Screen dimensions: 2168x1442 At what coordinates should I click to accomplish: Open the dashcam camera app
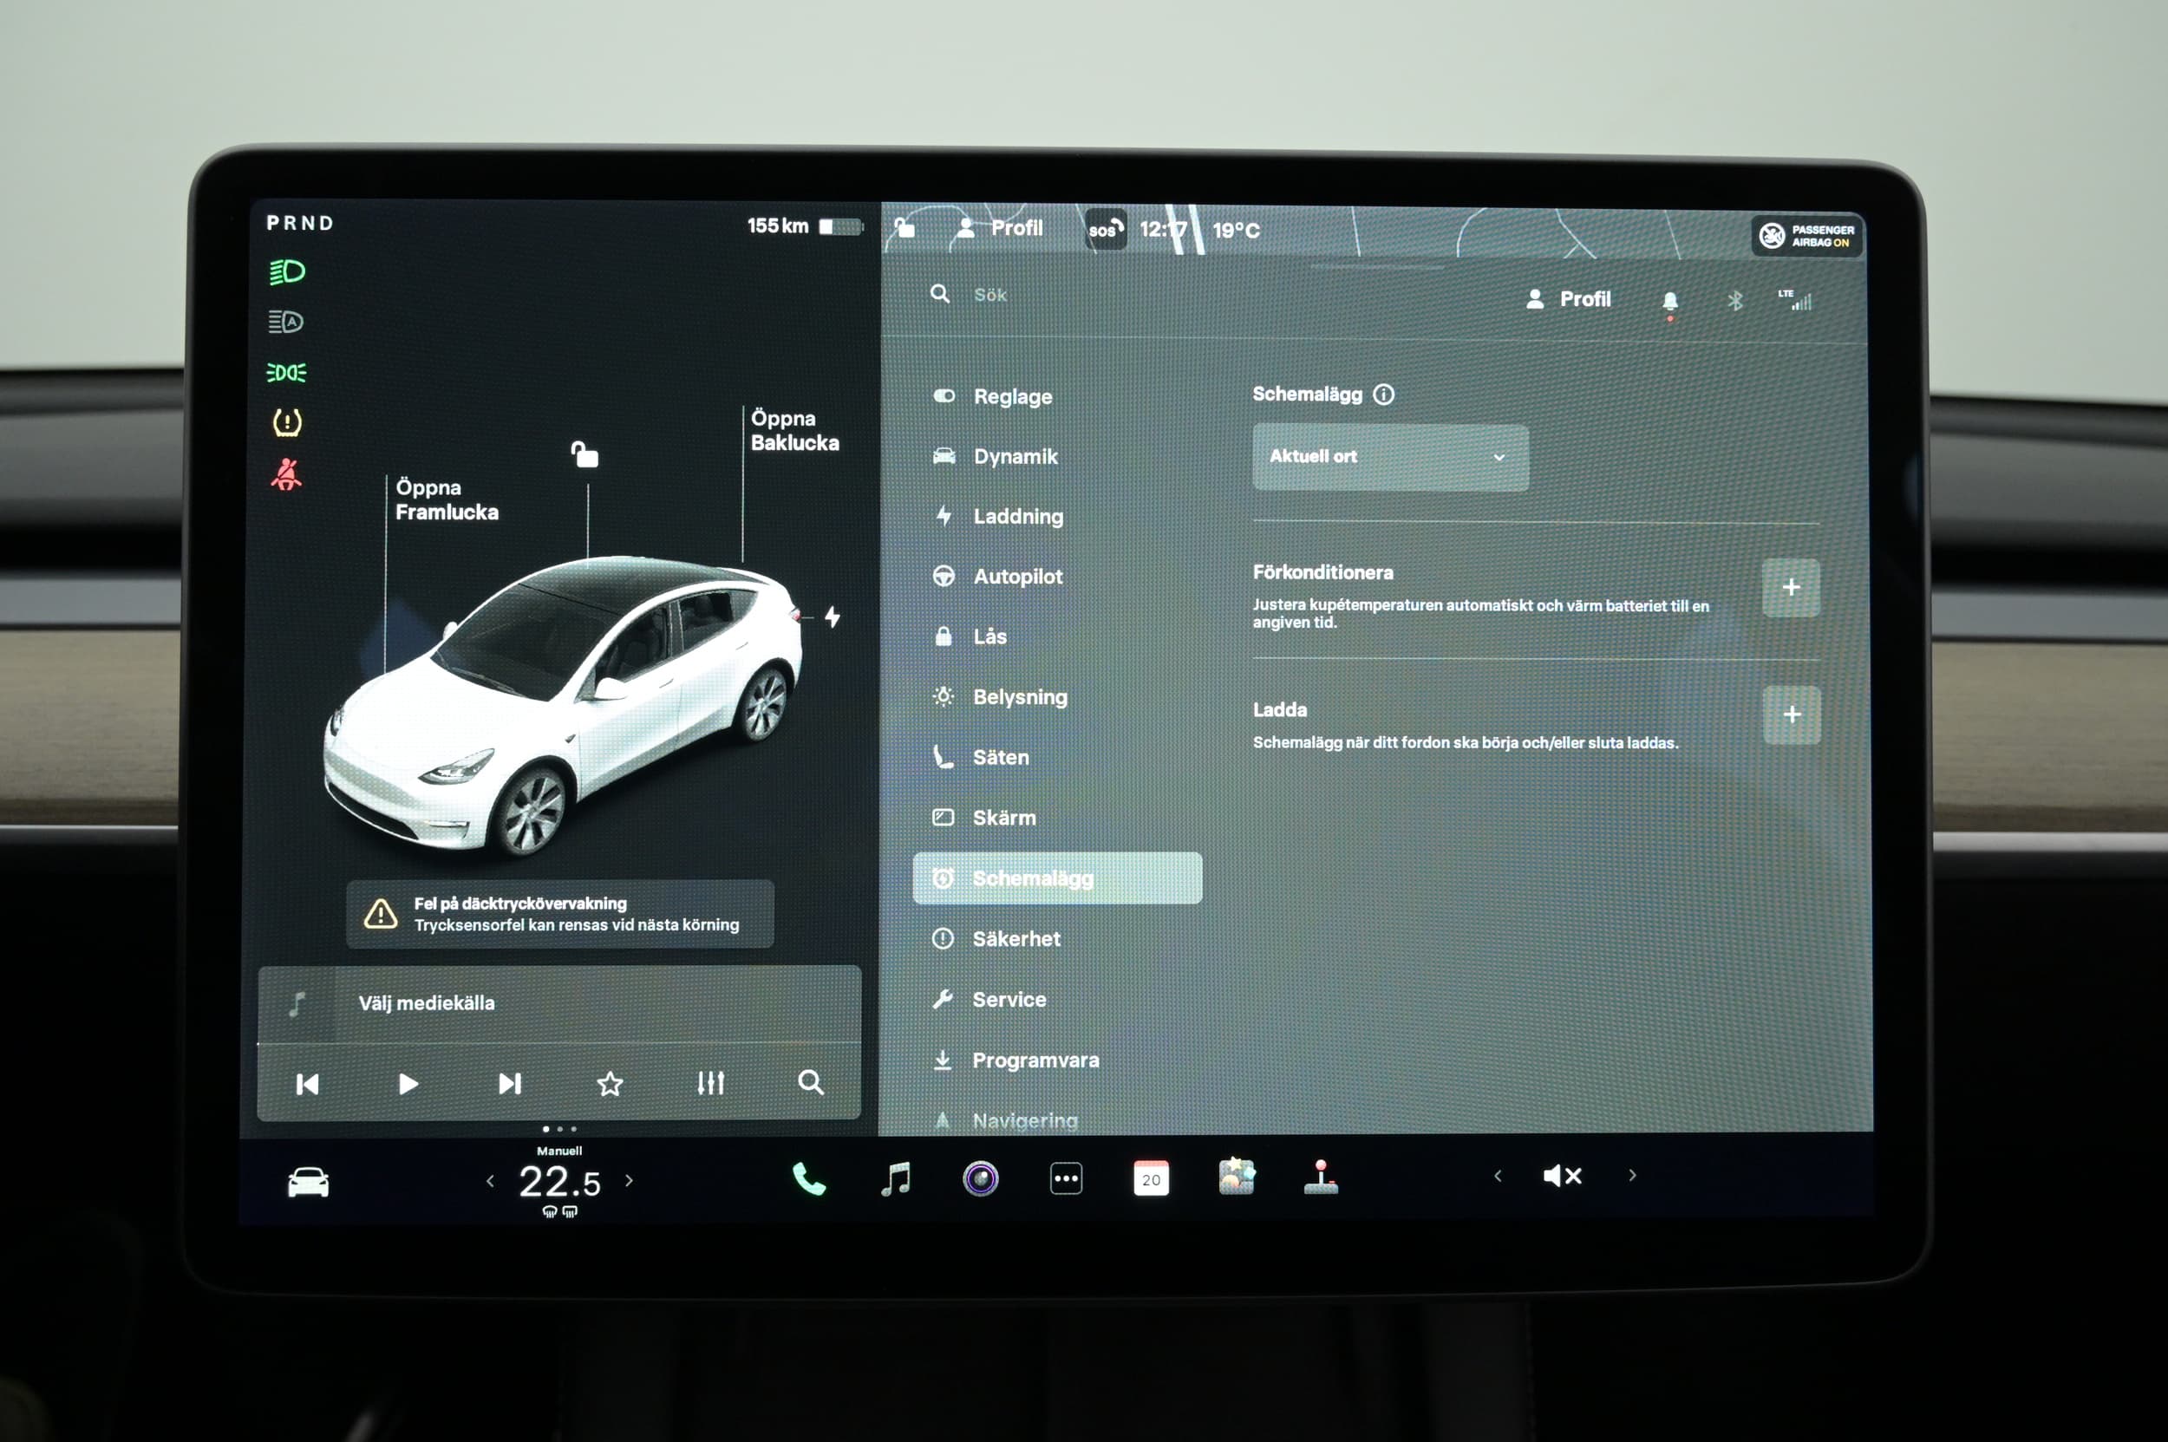(x=981, y=1178)
